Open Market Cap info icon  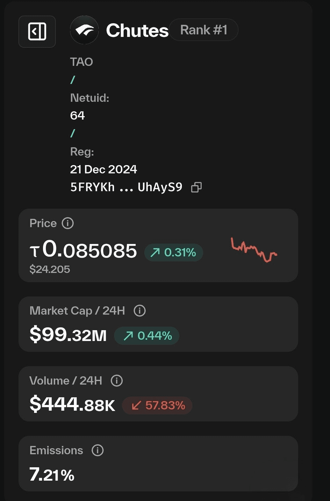[140, 310]
